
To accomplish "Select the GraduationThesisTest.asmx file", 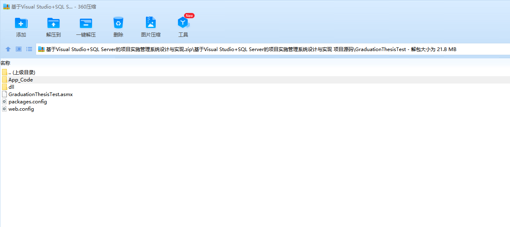I will [x=255, y=94].
